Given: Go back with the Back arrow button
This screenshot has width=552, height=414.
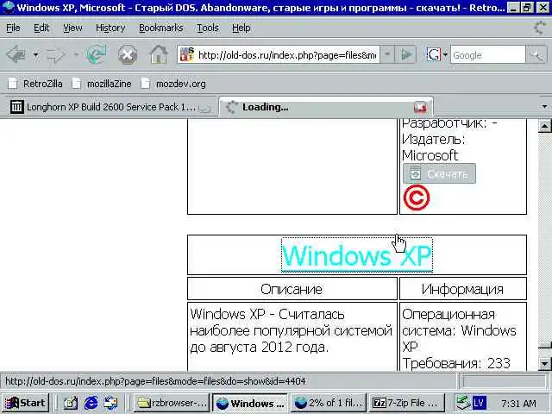Looking at the screenshot, I should 16,55.
